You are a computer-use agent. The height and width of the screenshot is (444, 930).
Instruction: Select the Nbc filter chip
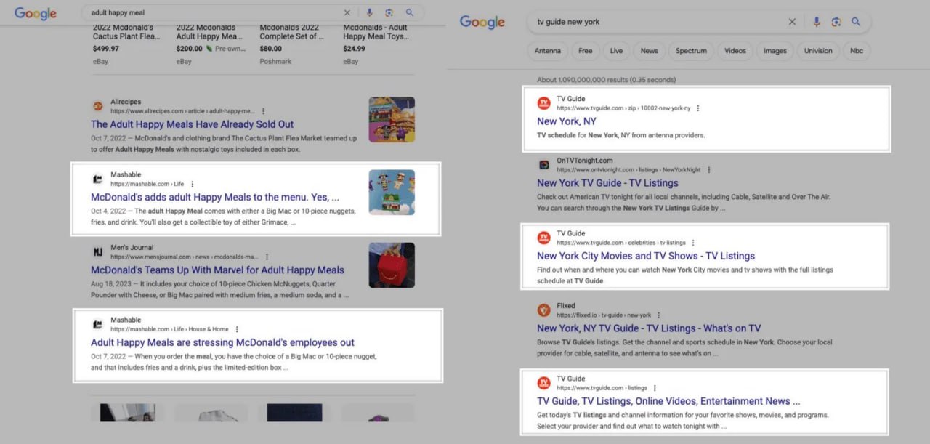coord(857,51)
